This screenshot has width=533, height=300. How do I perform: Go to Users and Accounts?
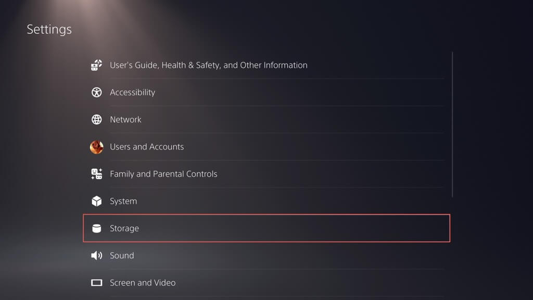tap(147, 147)
